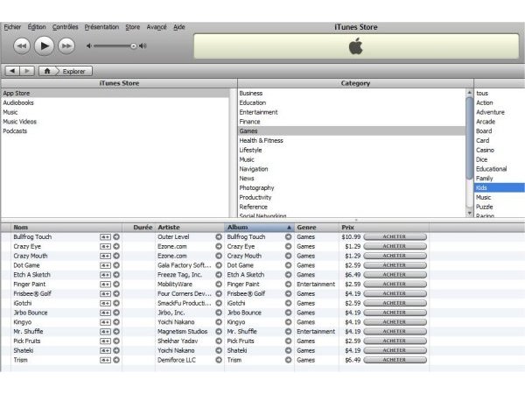Open the Fichier menu
525x394 pixels.
tap(12, 27)
